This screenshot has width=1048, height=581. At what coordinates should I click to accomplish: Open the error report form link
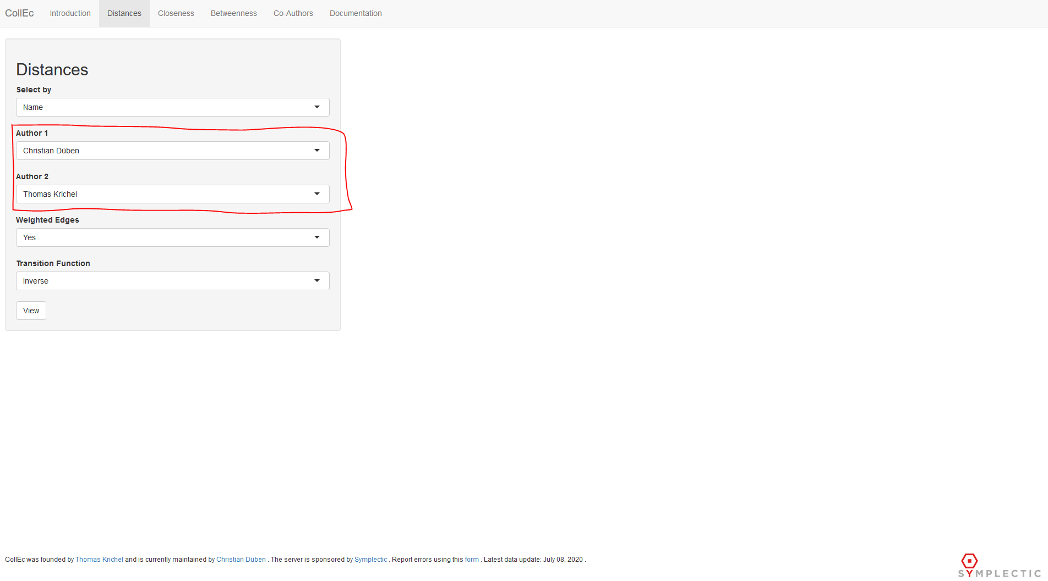pyautogui.click(x=472, y=560)
